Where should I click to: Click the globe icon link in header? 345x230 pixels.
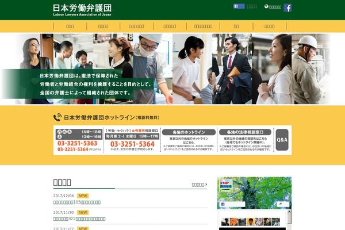(273, 7)
